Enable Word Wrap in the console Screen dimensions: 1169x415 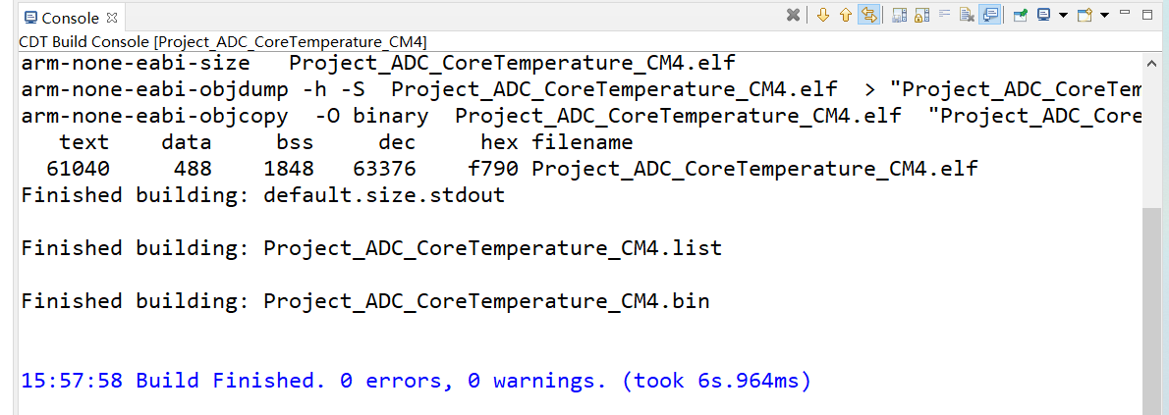click(944, 15)
